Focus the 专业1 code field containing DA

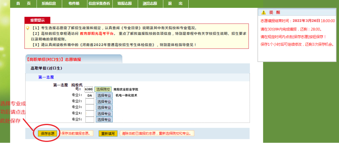click(x=90, y=95)
